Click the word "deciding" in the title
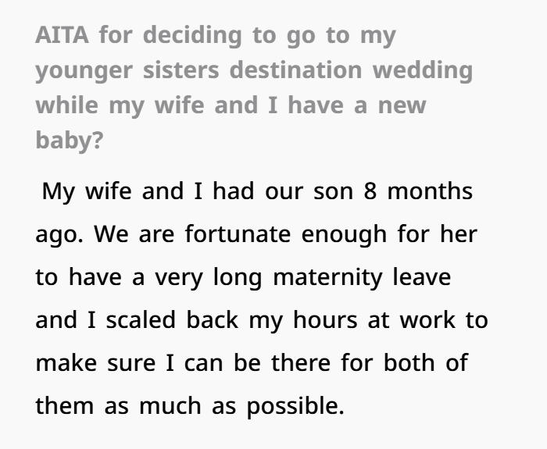The image size is (547, 449). (x=192, y=36)
